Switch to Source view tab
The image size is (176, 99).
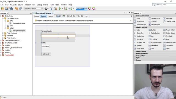point(37,16)
